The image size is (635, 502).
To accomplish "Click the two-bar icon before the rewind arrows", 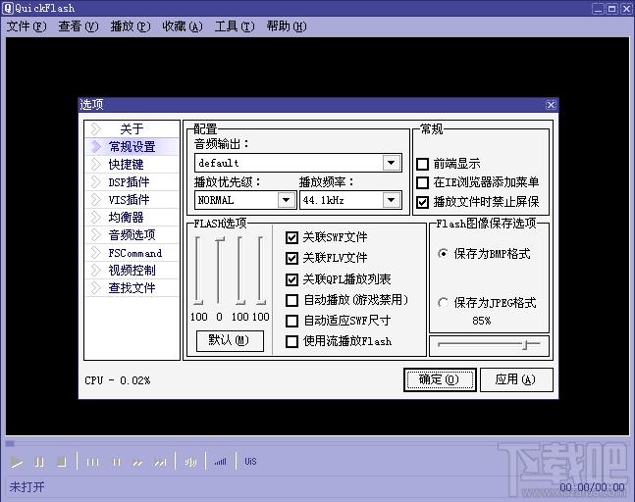I will click(x=116, y=462).
